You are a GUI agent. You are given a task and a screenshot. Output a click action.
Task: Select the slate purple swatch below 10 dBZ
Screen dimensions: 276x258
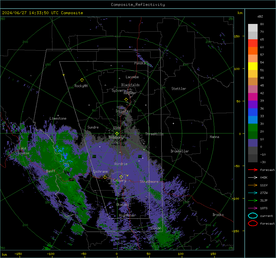coord(253,143)
